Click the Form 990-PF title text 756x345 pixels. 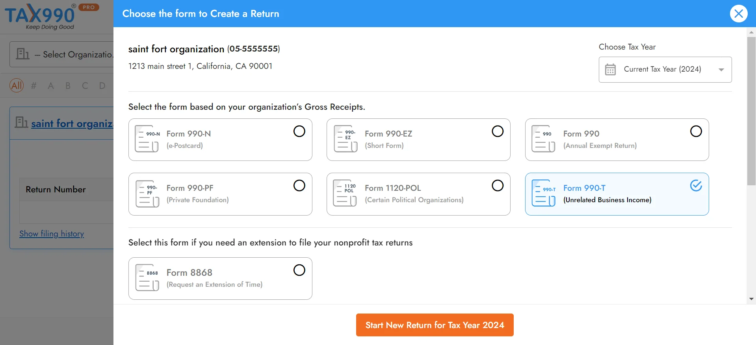point(190,188)
